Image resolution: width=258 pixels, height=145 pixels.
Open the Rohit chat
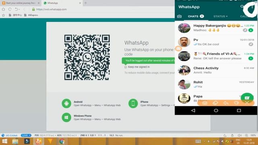[216, 84]
